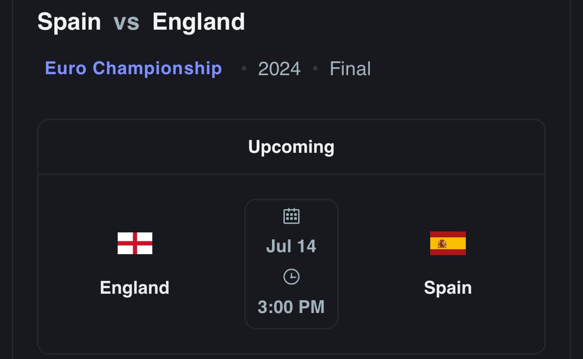Click England in the page title
583x359 pixels.
click(199, 22)
